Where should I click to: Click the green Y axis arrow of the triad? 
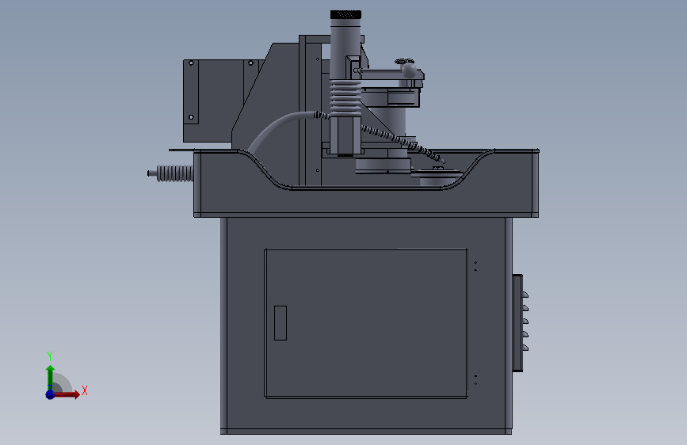point(50,378)
